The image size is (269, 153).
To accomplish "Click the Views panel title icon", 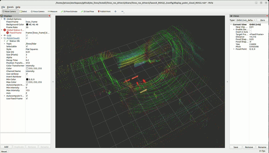I will pos(231,16).
